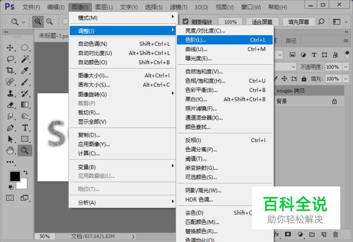Create a new layer group
The image size is (353, 242).
[x=312, y=234]
